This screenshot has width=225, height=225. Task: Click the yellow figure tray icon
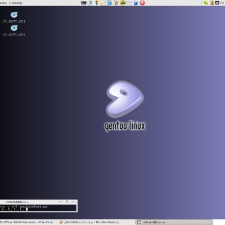pyautogui.click(x=212, y=3)
